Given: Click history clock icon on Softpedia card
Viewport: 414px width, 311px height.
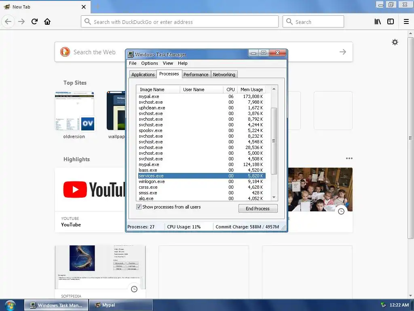Looking at the screenshot, I should (x=134, y=289).
